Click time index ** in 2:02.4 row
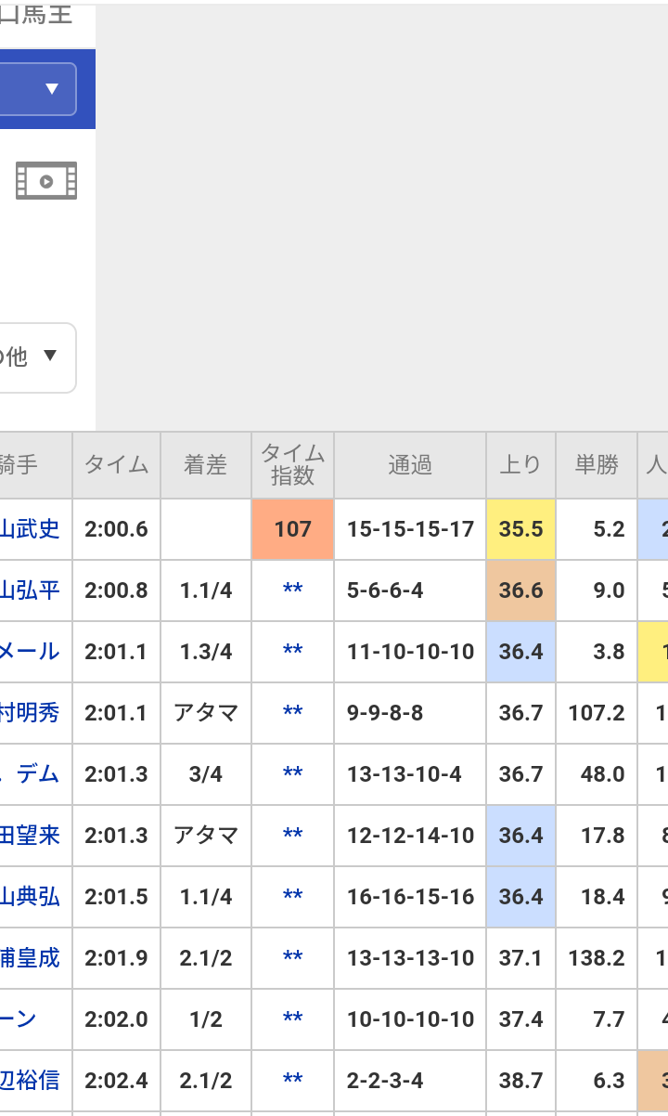The height and width of the screenshot is (1116, 668). [292, 1081]
